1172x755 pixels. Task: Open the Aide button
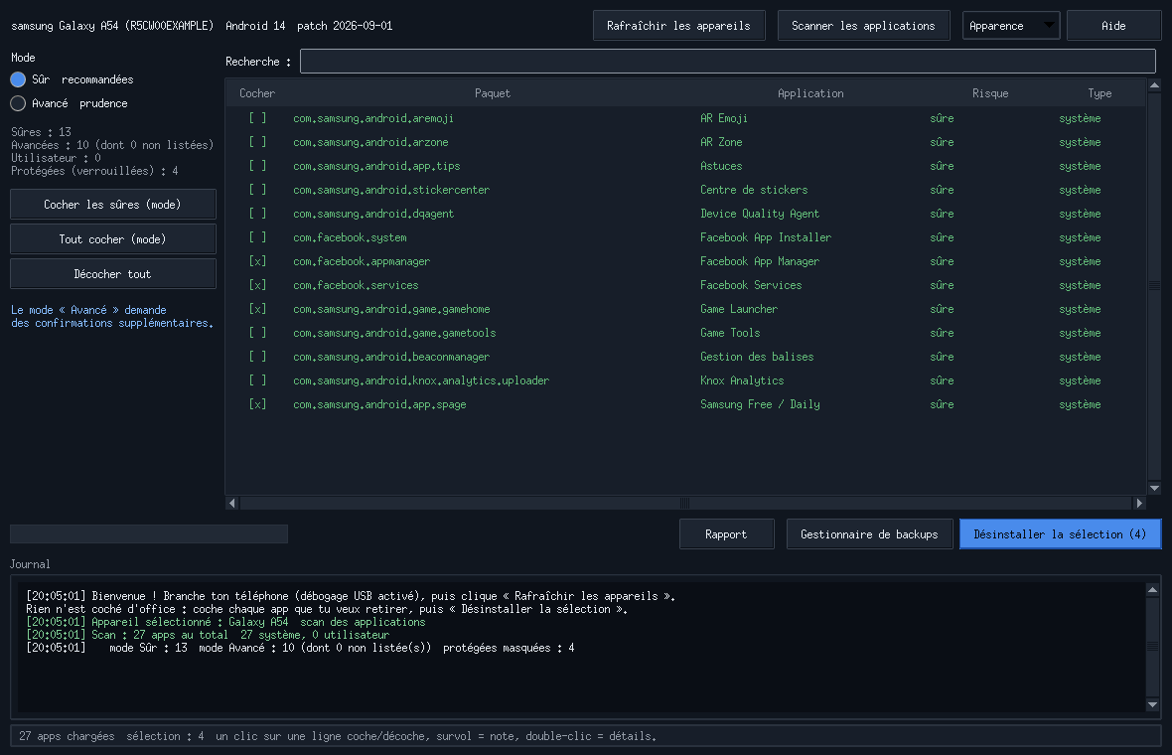tap(1113, 26)
